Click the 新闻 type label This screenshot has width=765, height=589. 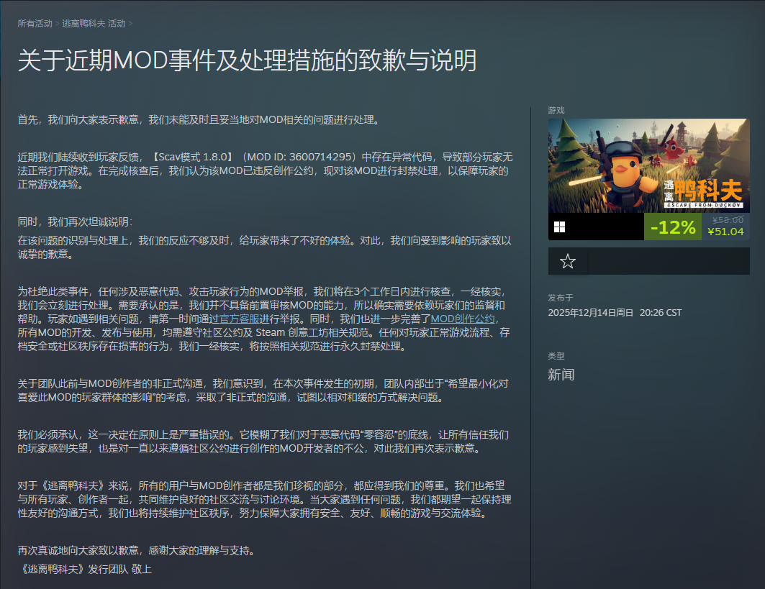coord(561,375)
